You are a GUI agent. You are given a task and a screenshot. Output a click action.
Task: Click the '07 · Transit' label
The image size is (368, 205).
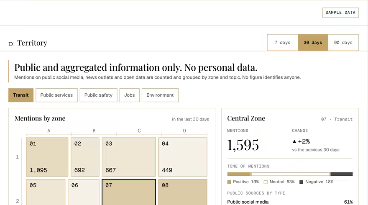click(x=337, y=119)
